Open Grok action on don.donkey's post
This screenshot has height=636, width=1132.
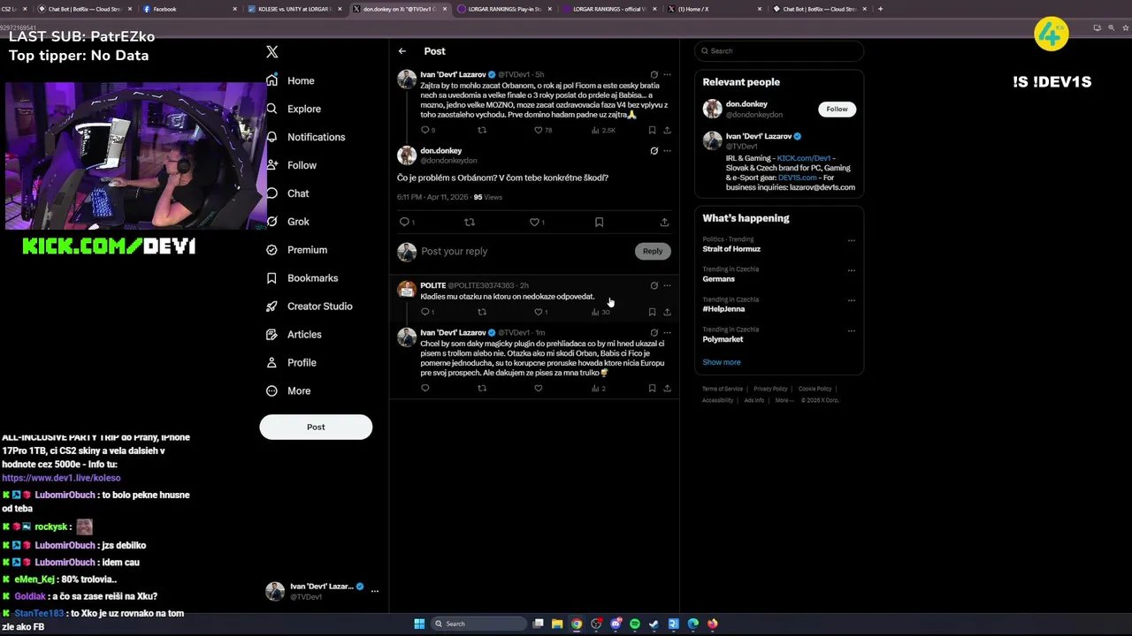[654, 151]
